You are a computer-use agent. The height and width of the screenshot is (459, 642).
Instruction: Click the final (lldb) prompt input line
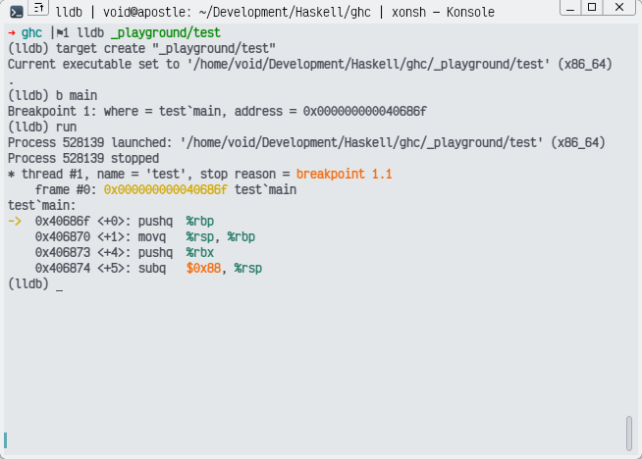click(59, 284)
